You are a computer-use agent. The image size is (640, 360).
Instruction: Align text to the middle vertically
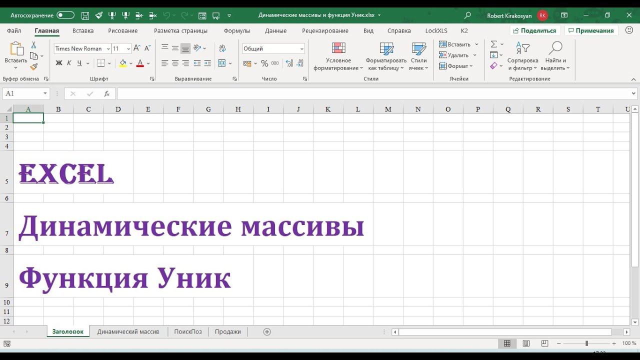point(175,48)
